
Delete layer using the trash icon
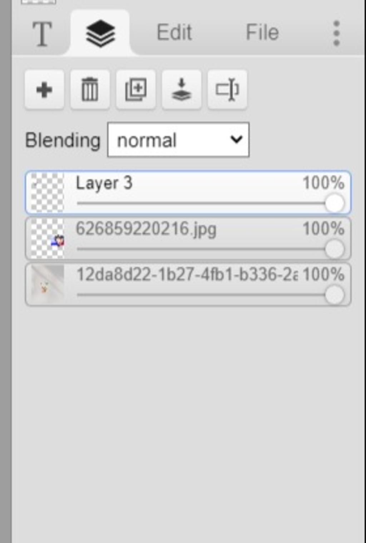(x=90, y=89)
